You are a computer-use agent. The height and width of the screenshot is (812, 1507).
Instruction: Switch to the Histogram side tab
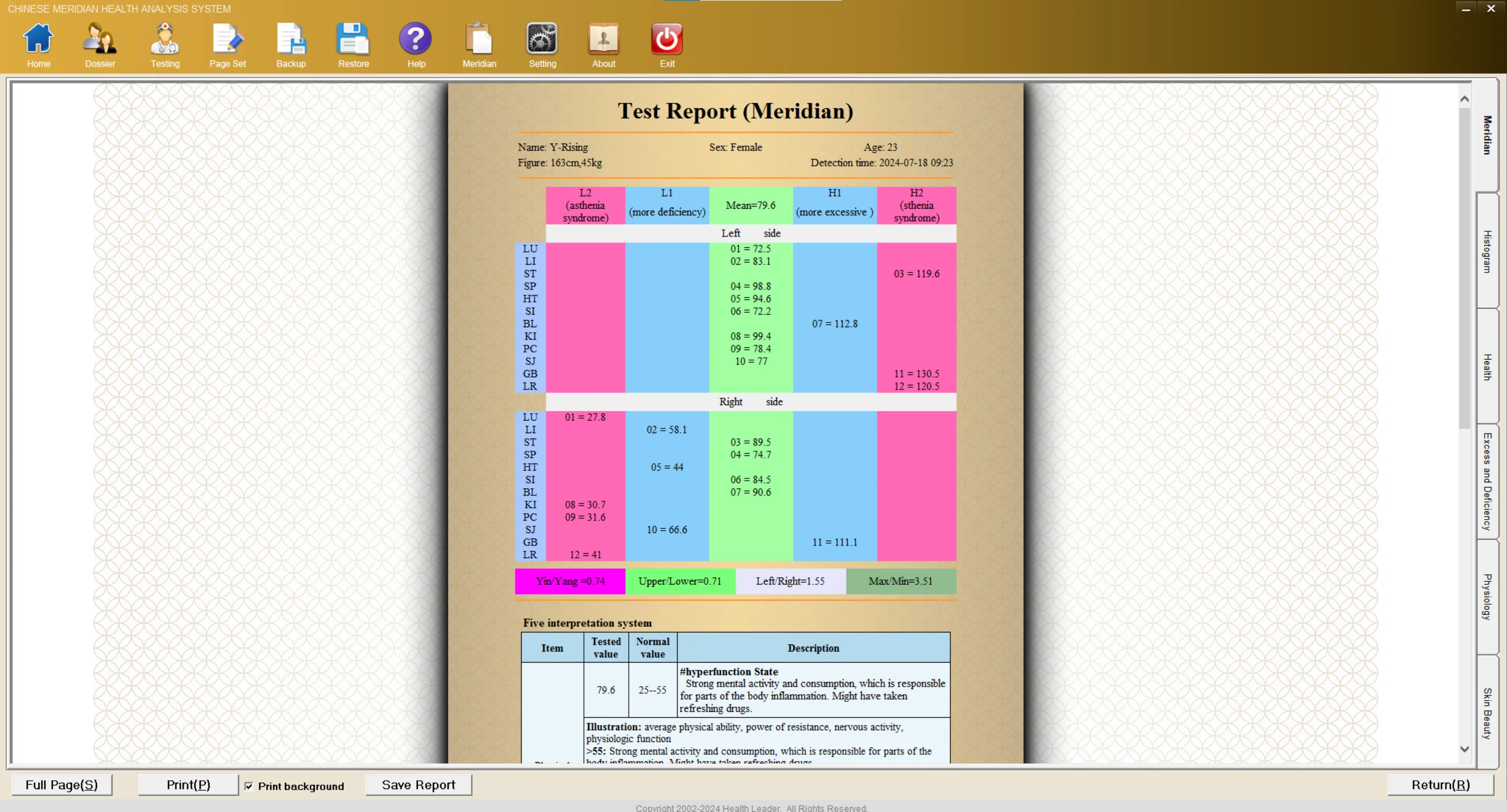click(x=1487, y=251)
